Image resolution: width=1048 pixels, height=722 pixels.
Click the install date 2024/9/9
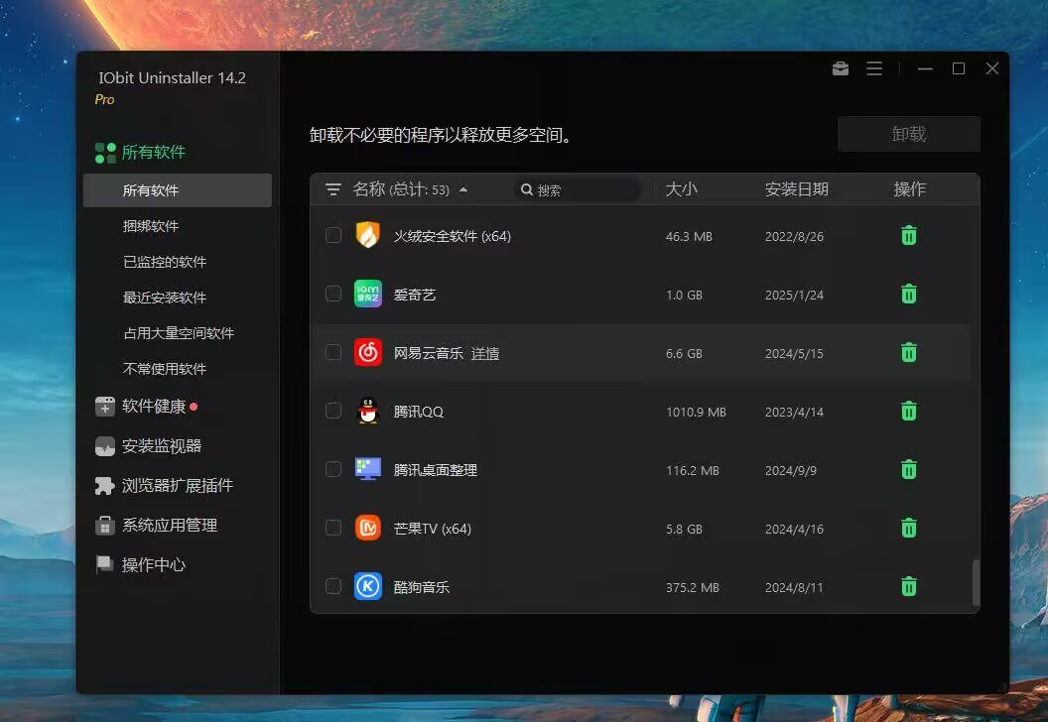(791, 471)
